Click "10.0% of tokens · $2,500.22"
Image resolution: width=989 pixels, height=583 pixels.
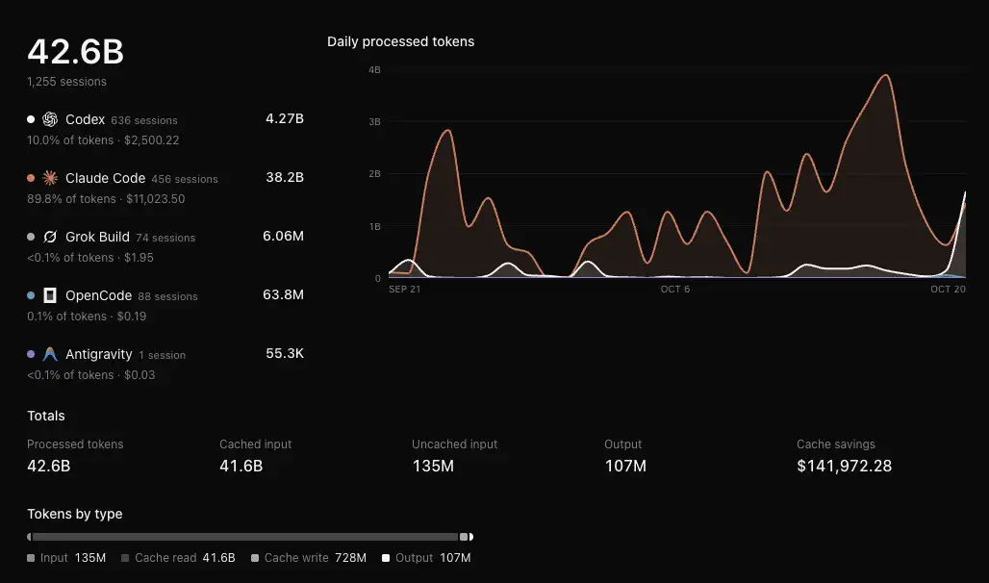[103, 140]
